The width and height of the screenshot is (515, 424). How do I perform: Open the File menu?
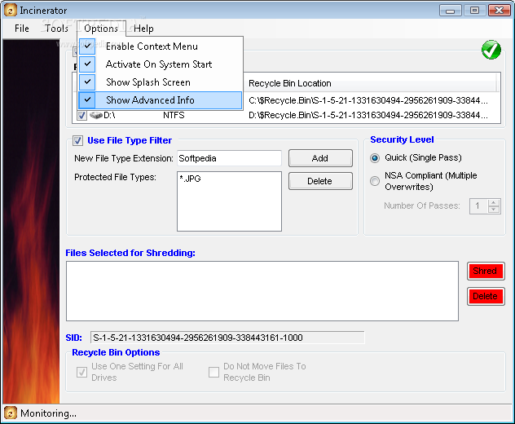click(22, 29)
